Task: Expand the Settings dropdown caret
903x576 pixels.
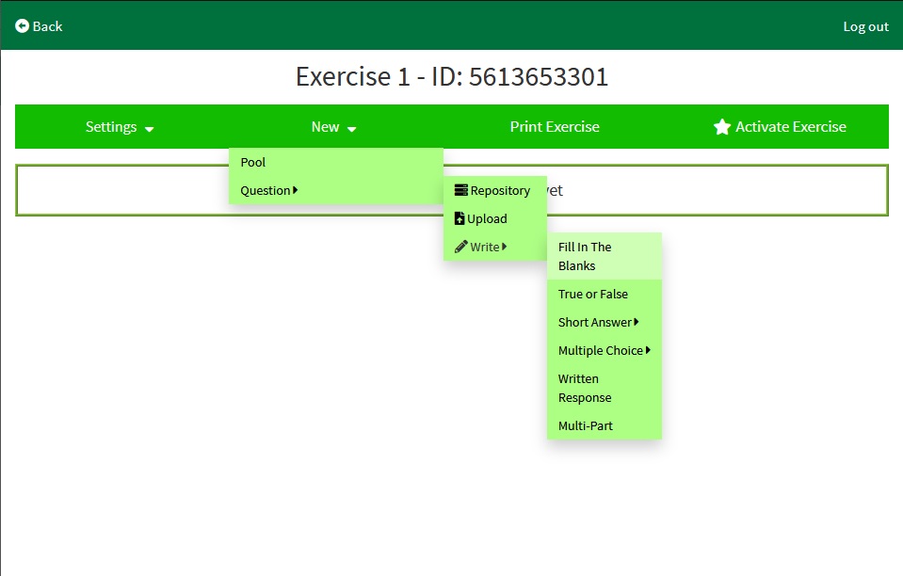Action: [150, 129]
